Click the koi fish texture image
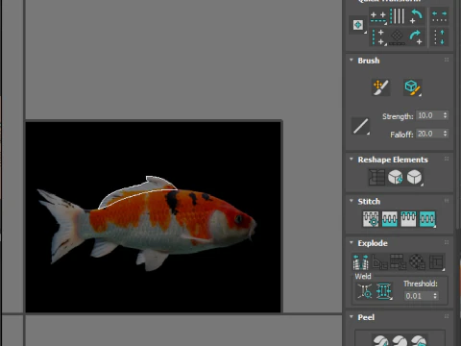The height and width of the screenshot is (346, 461). (x=154, y=216)
